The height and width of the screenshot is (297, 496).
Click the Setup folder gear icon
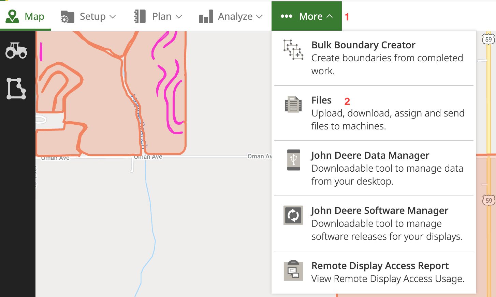(67, 17)
